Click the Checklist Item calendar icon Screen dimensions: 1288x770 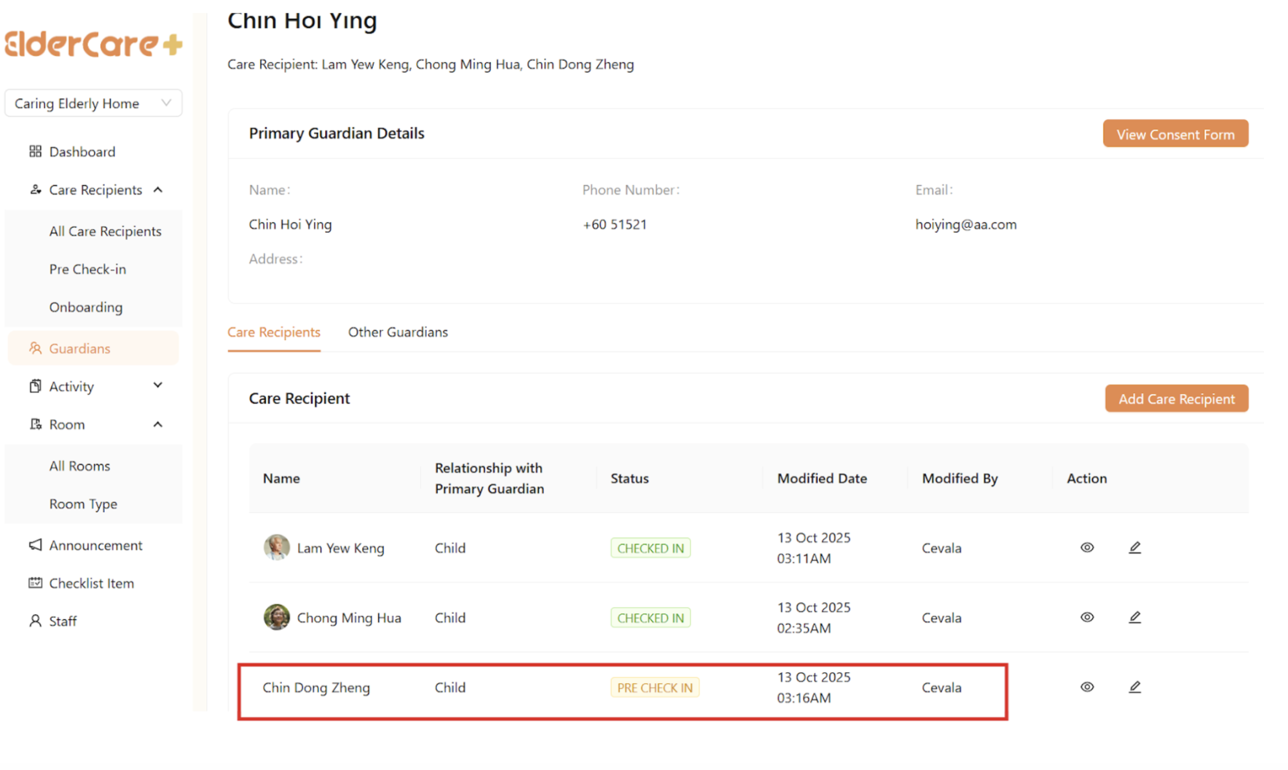pyautogui.click(x=35, y=583)
